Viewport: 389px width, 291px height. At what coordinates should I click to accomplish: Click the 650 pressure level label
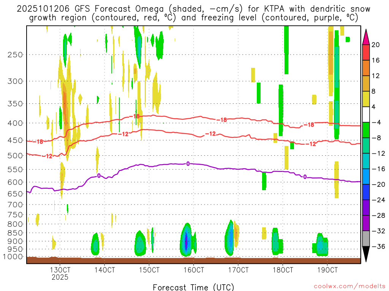coord(15,194)
